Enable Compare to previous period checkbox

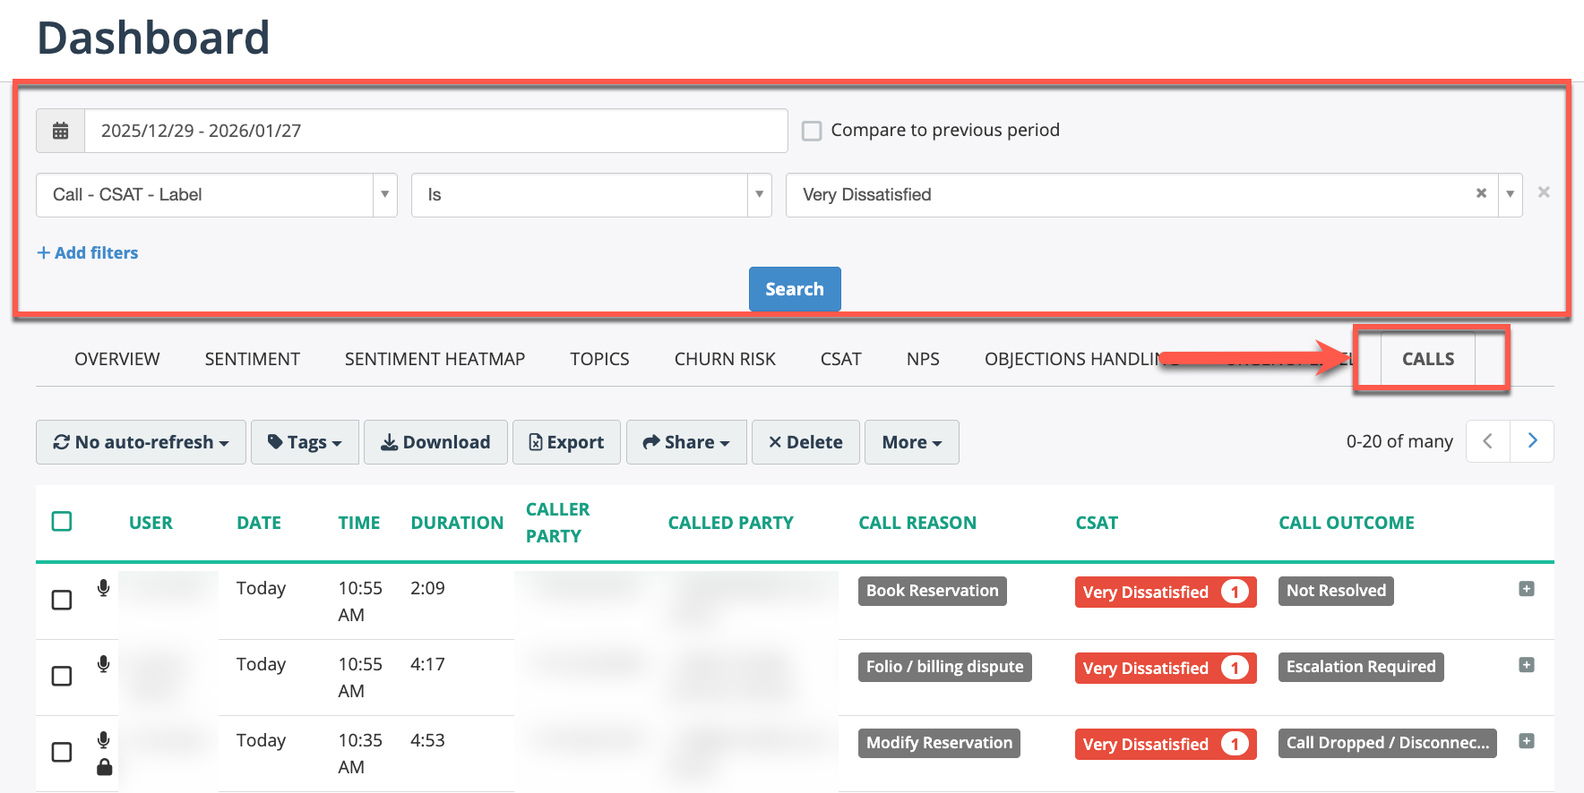pos(812,131)
